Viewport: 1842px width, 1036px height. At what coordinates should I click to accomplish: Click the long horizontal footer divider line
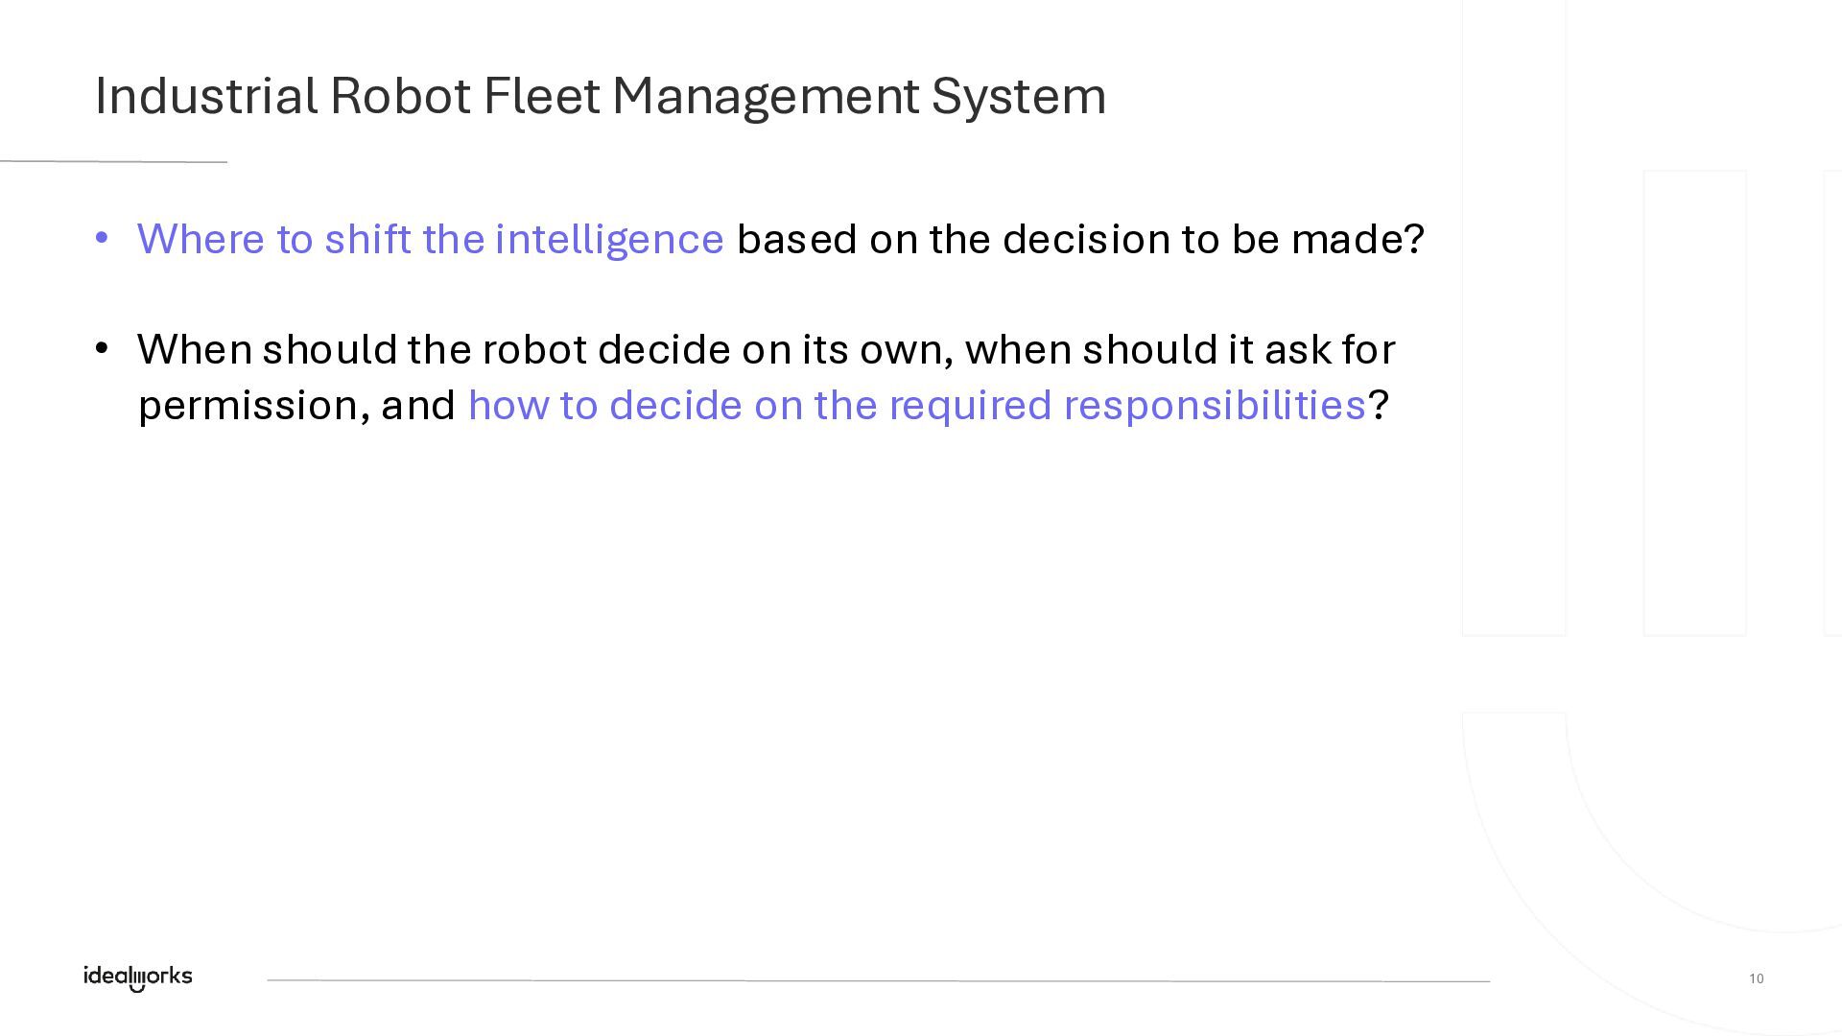(x=878, y=980)
